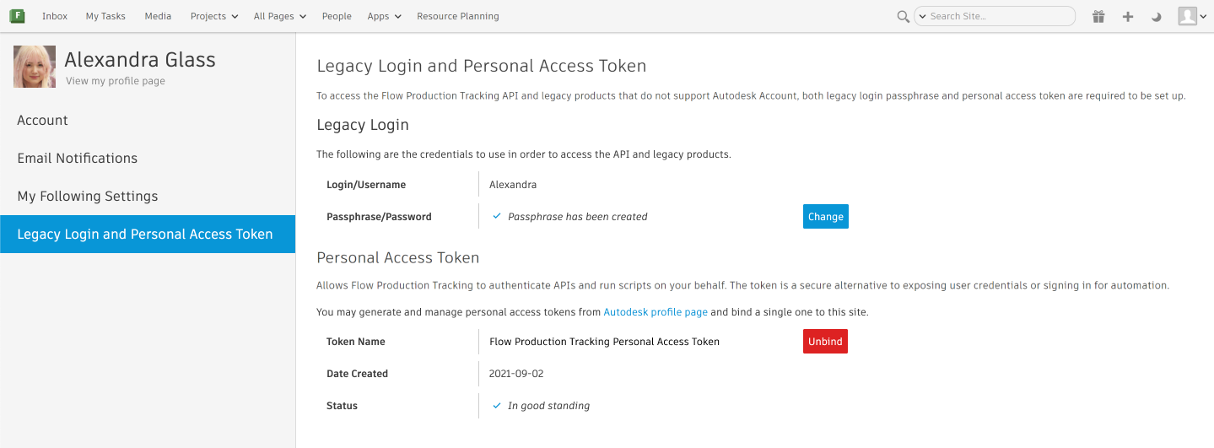Click the Flow Production Tracking logo icon

pyautogui.click(x=17, y=16)
